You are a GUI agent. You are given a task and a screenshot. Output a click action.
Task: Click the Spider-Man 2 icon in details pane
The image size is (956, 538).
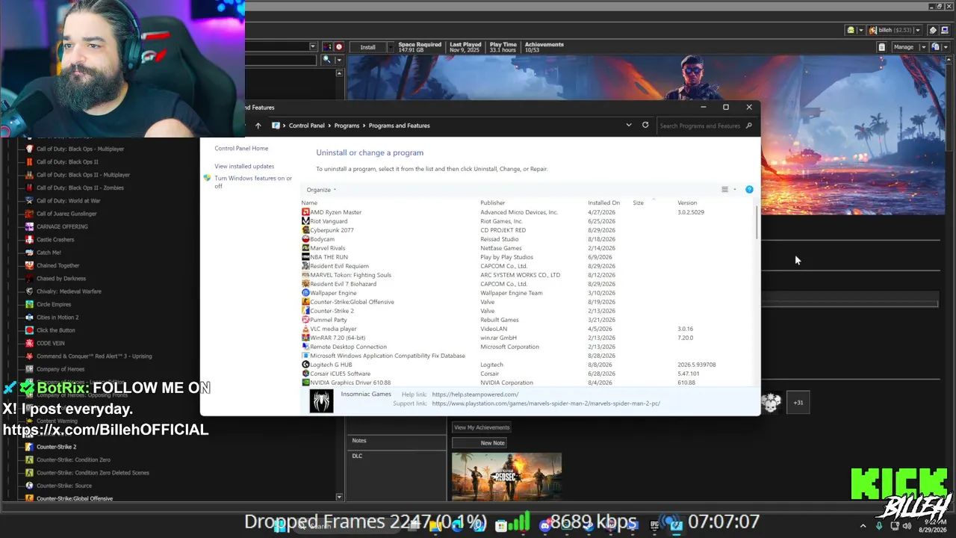pyautogui.click(x=321, y=401)
